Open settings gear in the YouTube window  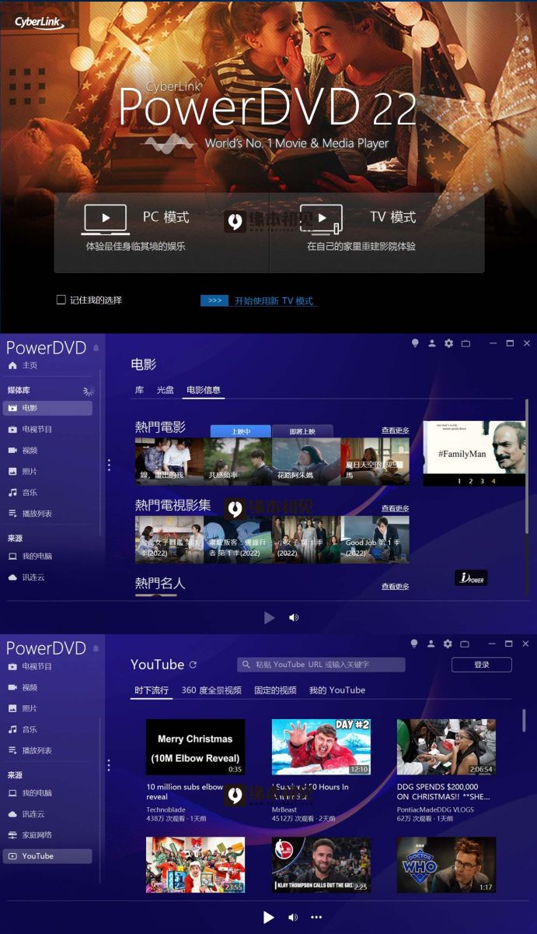448,644
